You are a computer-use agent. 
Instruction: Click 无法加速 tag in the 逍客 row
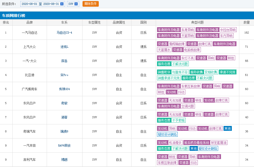point(175,114)
